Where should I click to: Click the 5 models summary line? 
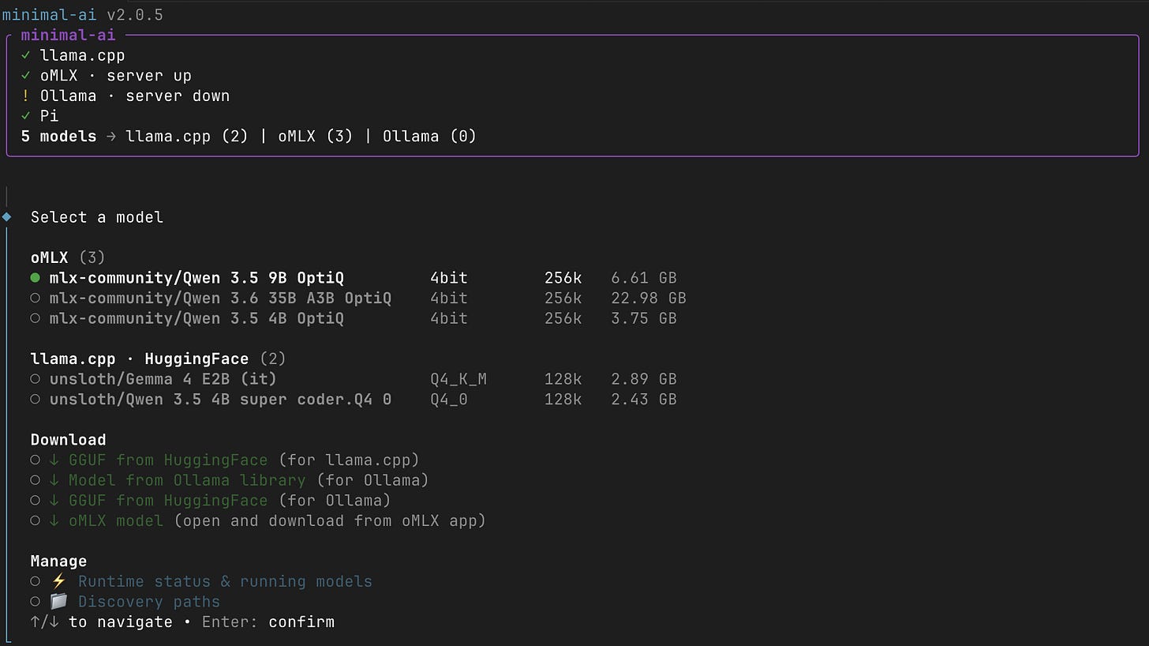(x=249, y=137)
